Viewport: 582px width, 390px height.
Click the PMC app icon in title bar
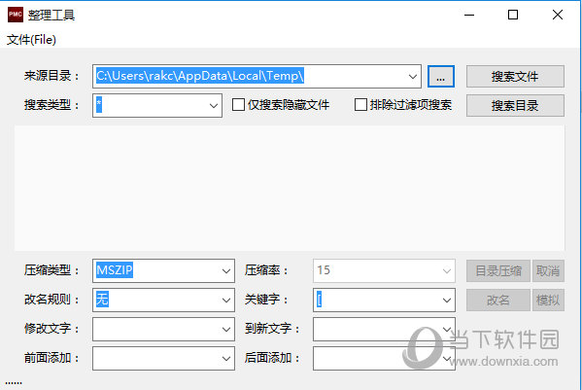[x=16, y=15]
